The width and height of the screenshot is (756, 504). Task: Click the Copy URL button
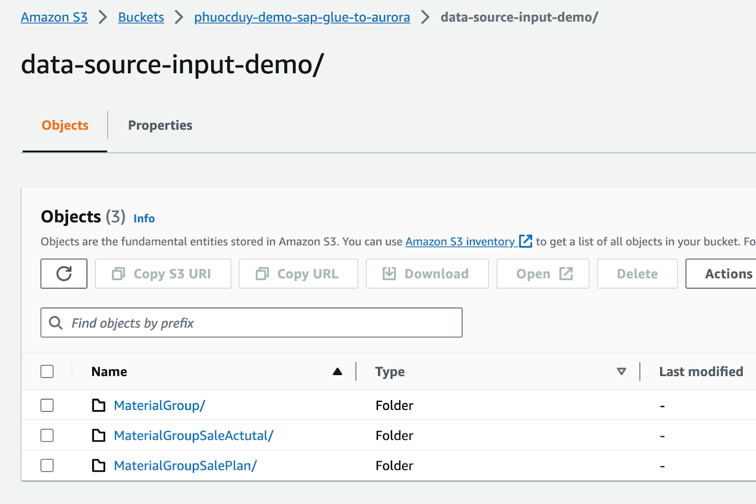298,273
